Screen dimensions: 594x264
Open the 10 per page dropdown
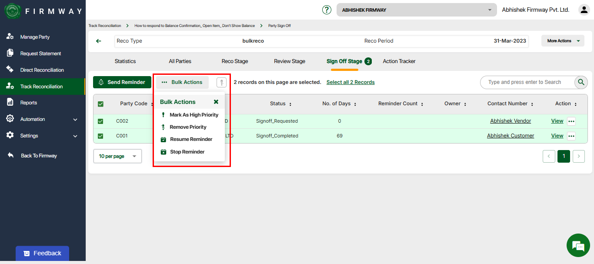117,156
